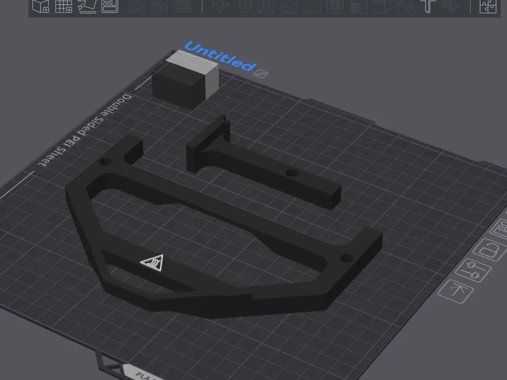
Task: Click the Split to parts icon
Action: (160, 6)
